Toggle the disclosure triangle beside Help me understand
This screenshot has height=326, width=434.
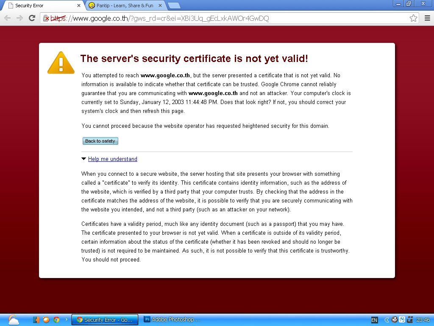83,159
